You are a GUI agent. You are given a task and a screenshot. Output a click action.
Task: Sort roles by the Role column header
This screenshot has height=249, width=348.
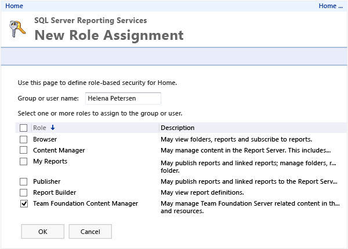(x=39, y=128)
